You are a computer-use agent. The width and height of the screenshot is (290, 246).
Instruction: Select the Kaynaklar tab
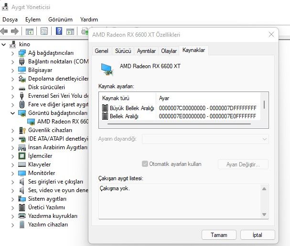193,50
